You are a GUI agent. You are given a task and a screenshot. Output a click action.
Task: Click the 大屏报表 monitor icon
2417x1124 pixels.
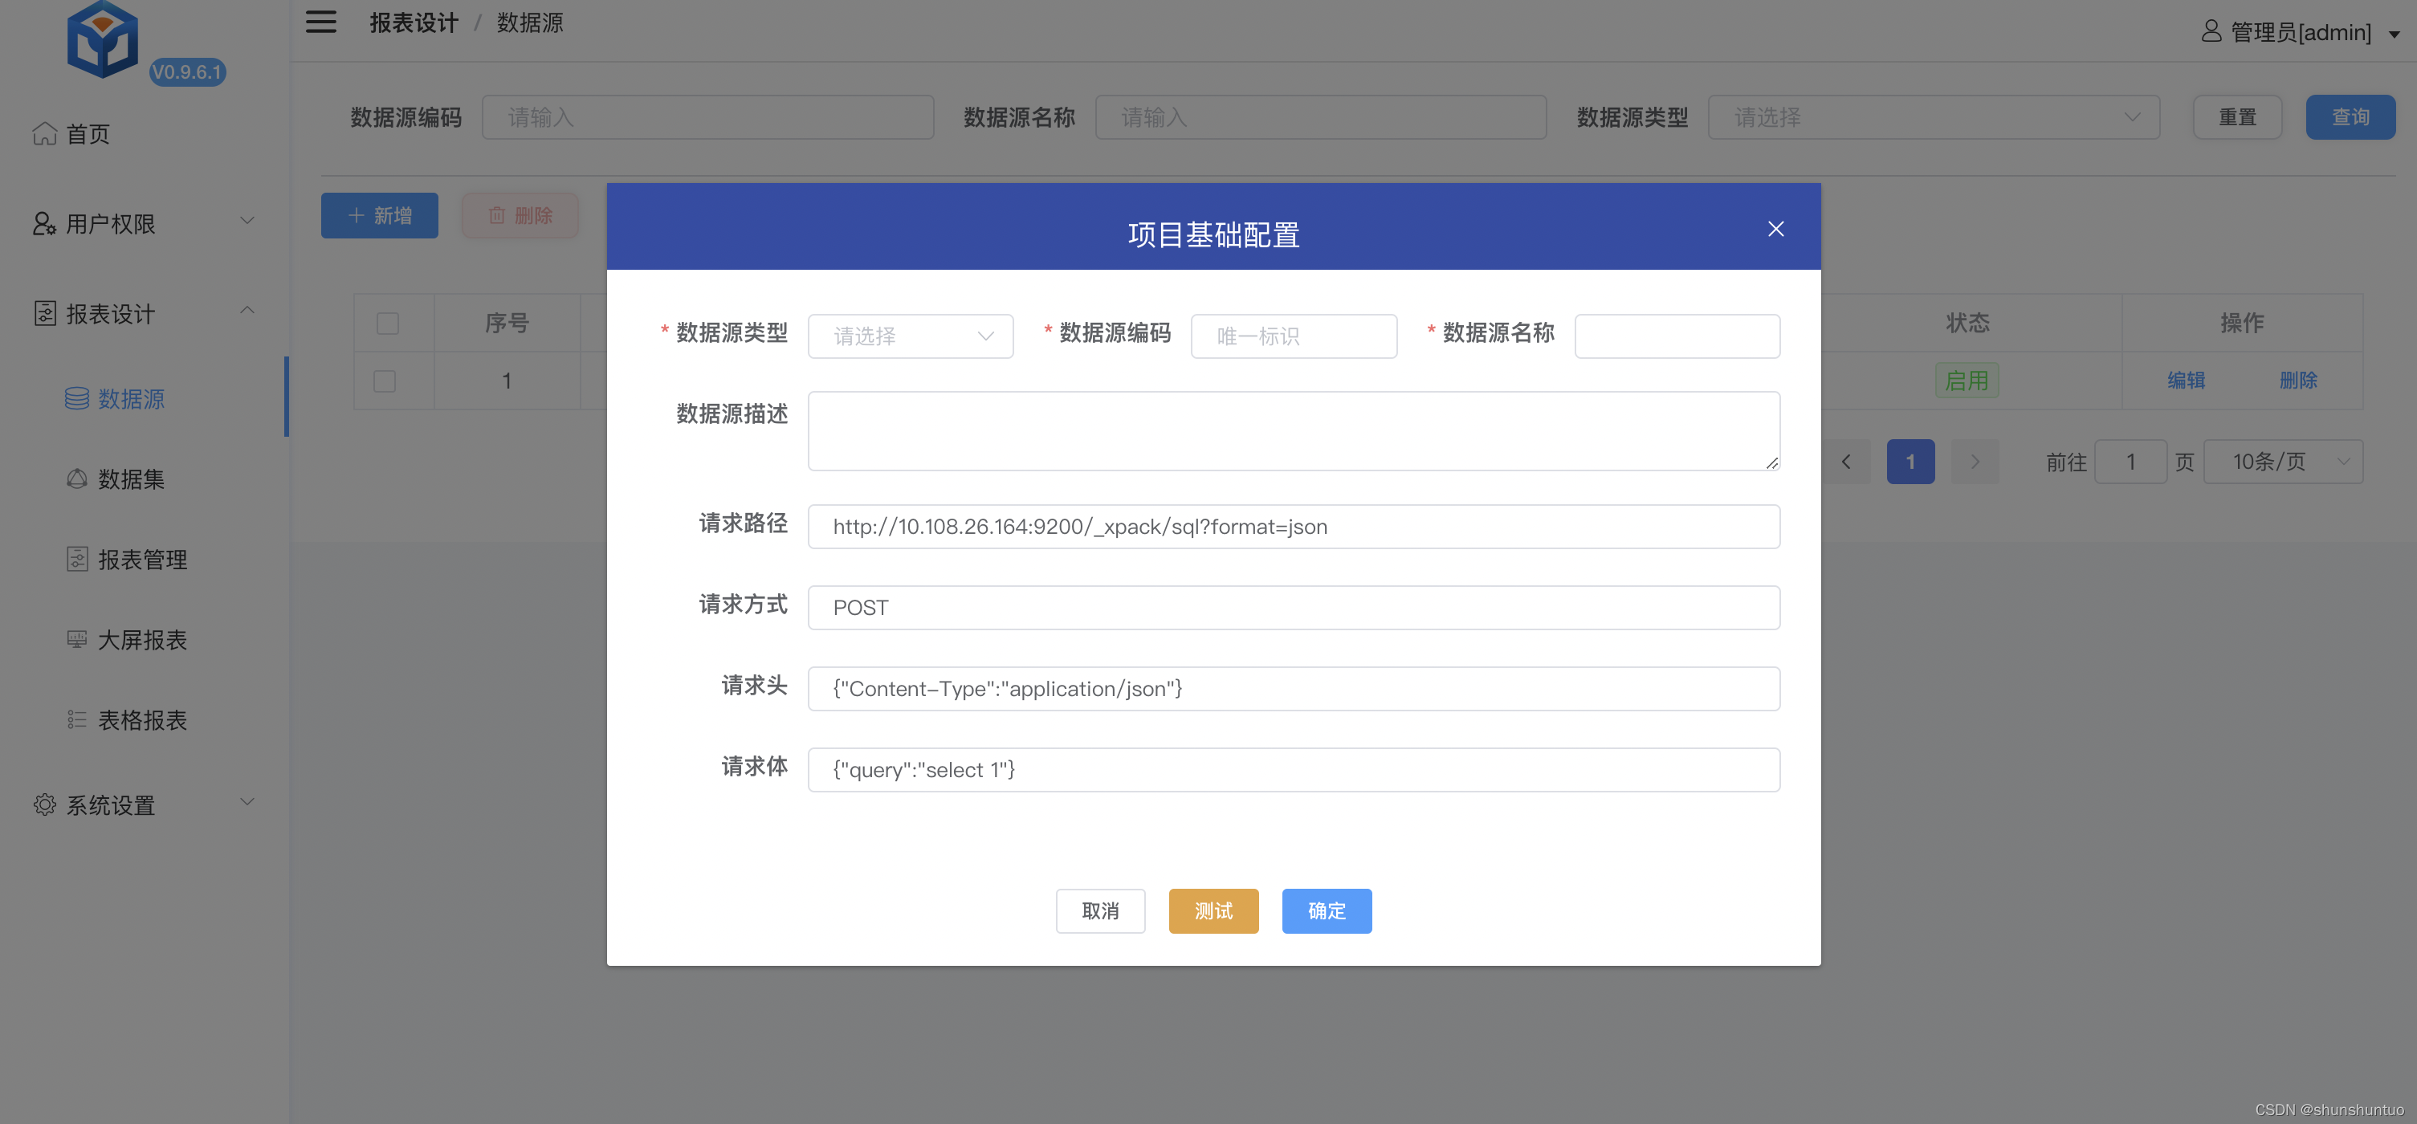point(77,639)
